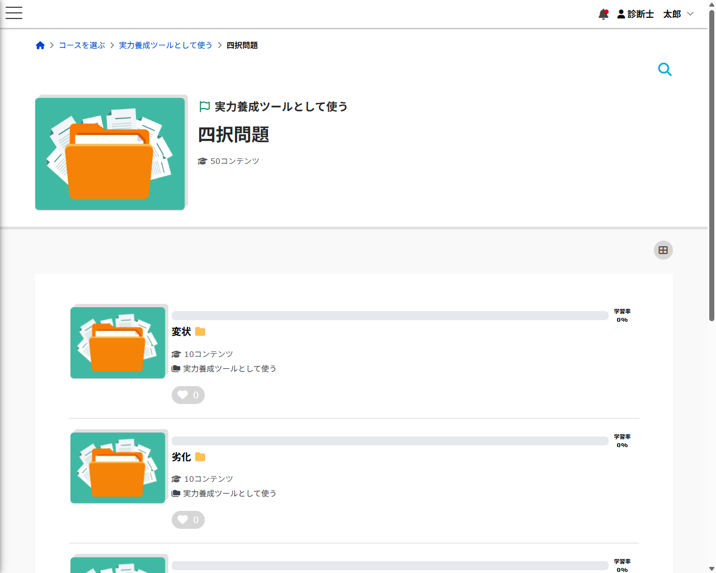
Task: Click the yellow folder icon beside 変状
Action: 200,331
